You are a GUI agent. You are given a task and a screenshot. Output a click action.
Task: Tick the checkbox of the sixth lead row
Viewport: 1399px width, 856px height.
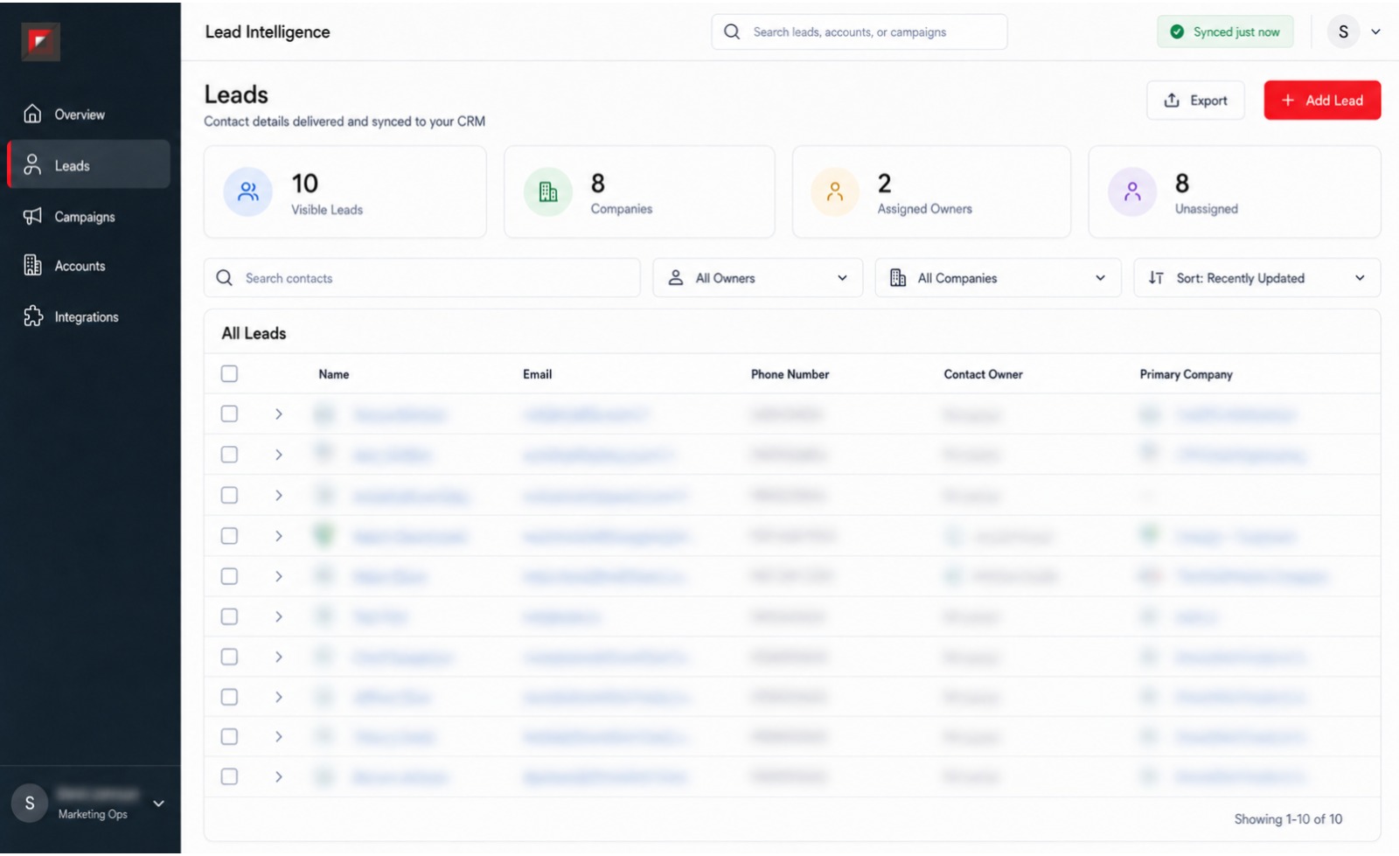pos(229,617)
